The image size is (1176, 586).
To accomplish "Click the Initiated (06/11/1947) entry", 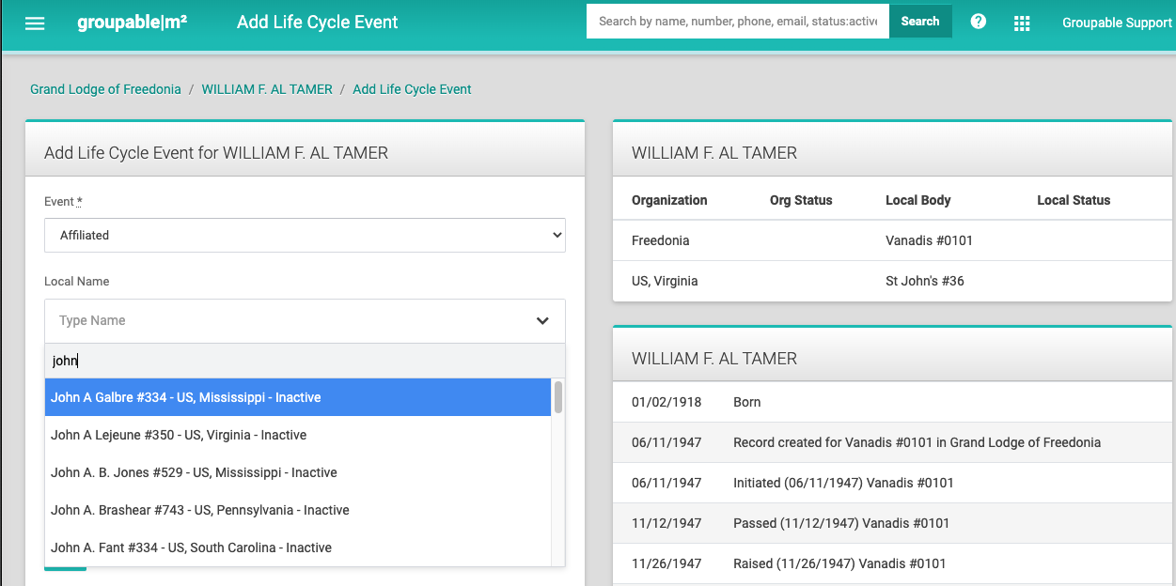I will pyautogui.click(x=843, y=483).
